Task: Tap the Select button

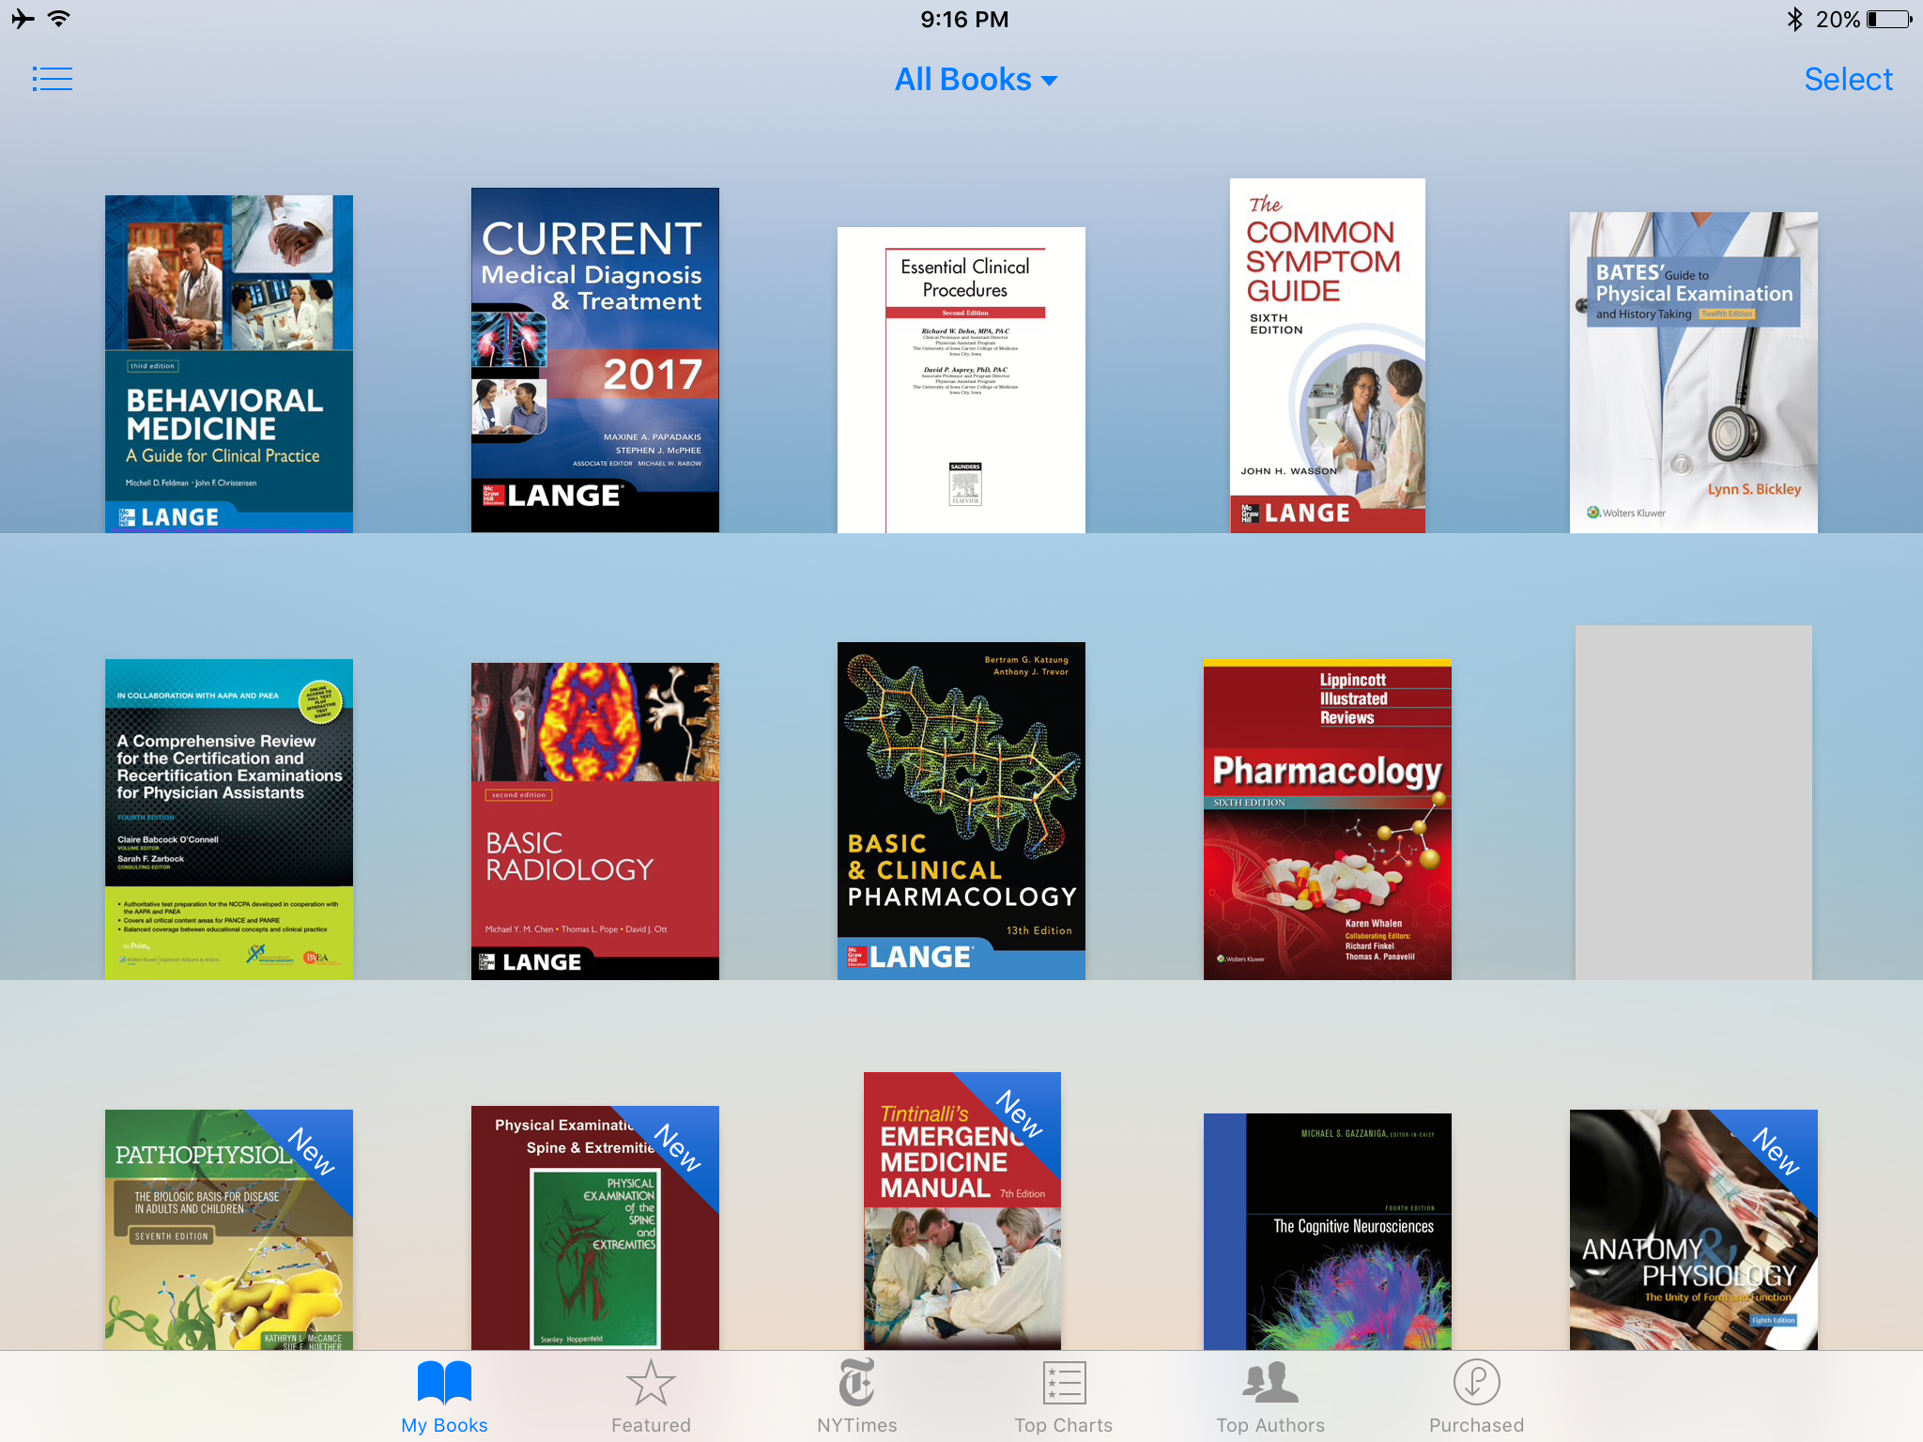Action: (1847, 80)
